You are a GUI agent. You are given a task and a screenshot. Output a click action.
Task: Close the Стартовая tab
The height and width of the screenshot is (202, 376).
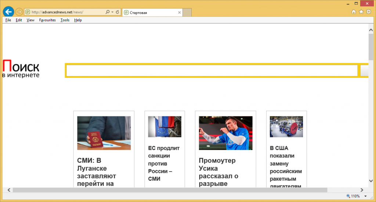click(x=179, y=12)
